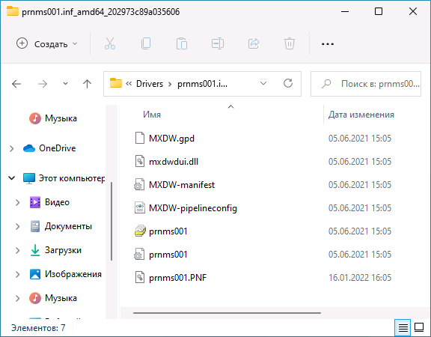Viewport: 431px width, 337px height.
Task: Click the MXDW-manifest gear icon
Action: pos(139,184)
